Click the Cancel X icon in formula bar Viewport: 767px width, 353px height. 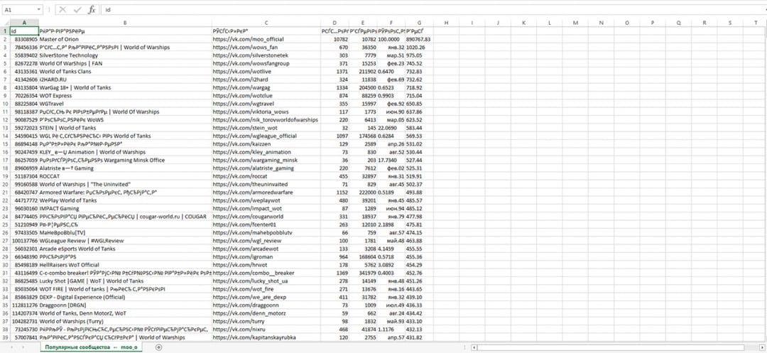point(62,10)
